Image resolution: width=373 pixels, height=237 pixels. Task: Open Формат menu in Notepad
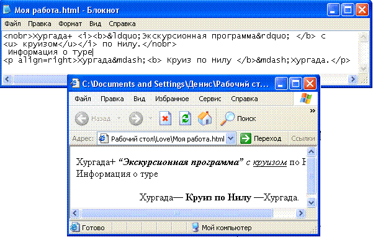[70, 24]
